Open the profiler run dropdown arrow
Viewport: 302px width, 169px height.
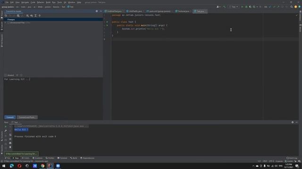257,7
